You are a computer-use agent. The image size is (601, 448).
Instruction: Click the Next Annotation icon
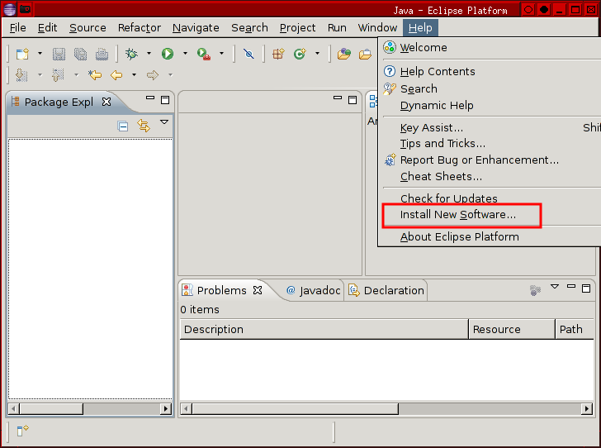tap(21, 75)
